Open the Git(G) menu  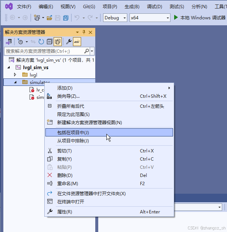click(x=89, y=7)
